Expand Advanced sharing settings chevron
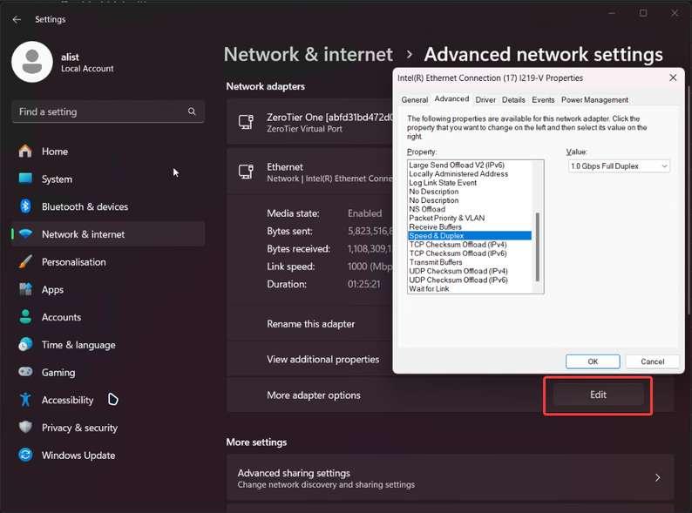 pos(658,477)
